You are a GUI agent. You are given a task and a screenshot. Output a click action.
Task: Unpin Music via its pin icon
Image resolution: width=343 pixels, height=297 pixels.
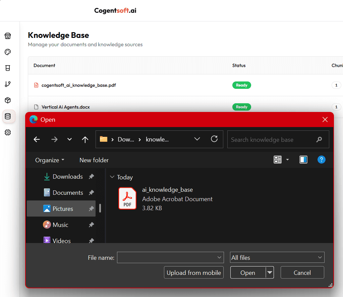click(x=91, y=225)
